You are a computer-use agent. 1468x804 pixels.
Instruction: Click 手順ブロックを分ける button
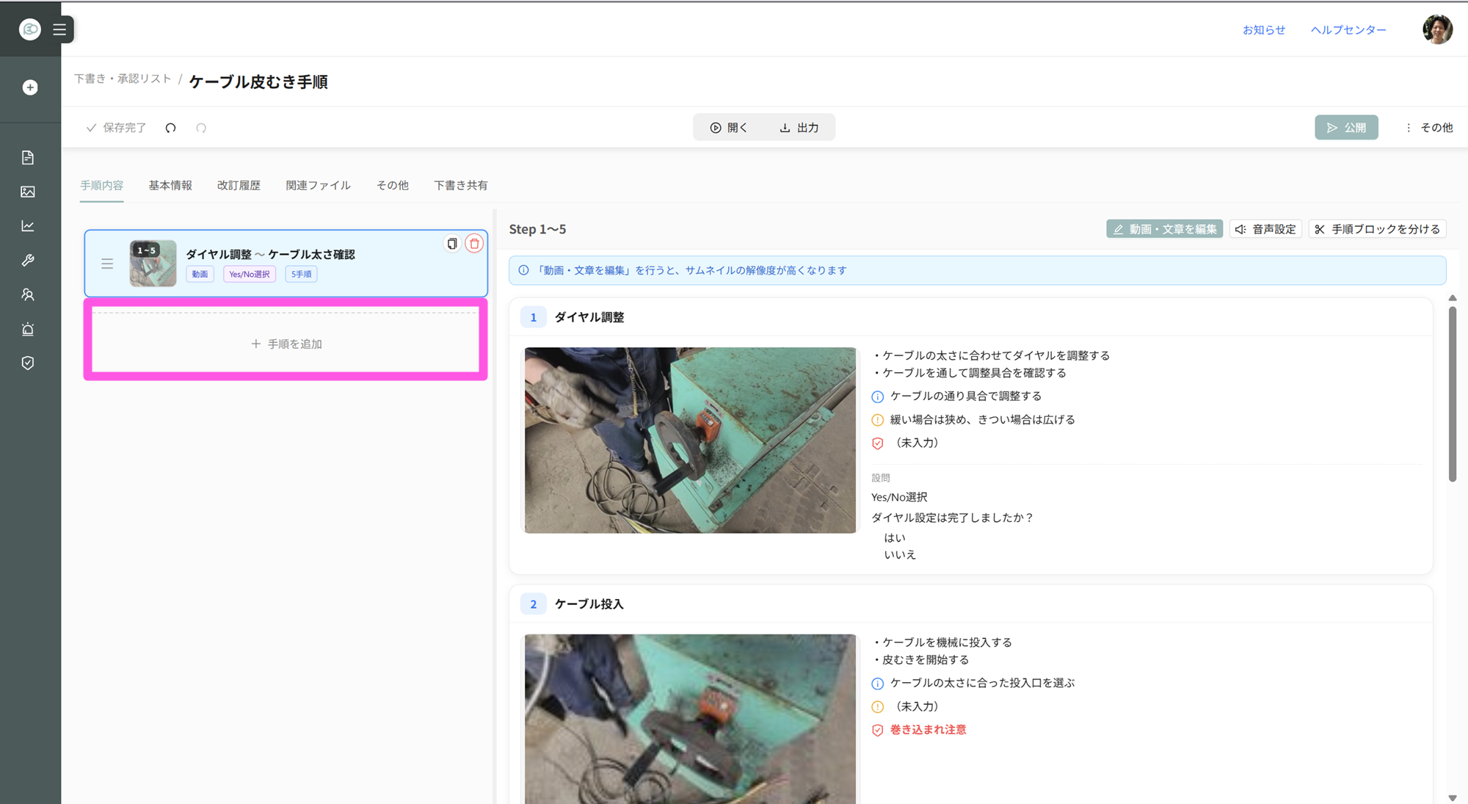coord(1378,229)
